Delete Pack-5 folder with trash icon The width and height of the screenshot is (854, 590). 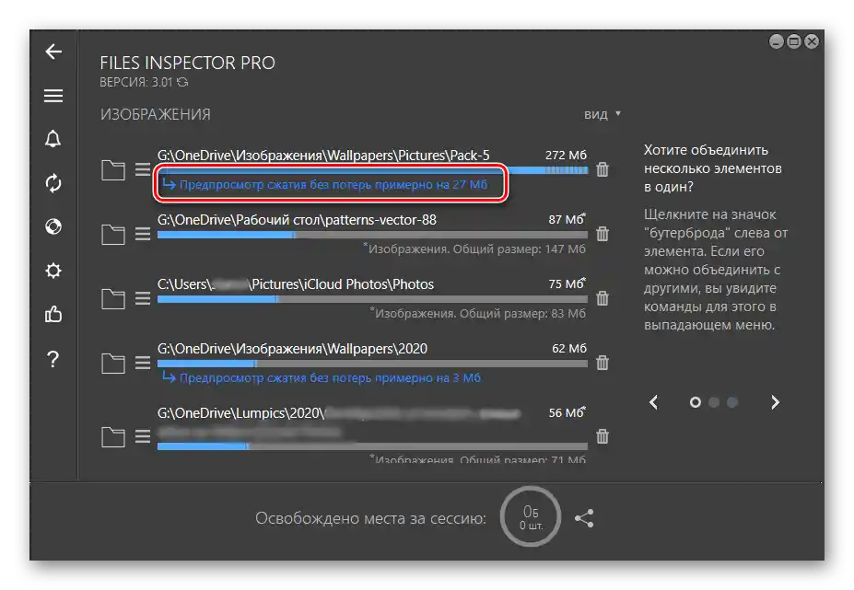click(x=602, y=169)
